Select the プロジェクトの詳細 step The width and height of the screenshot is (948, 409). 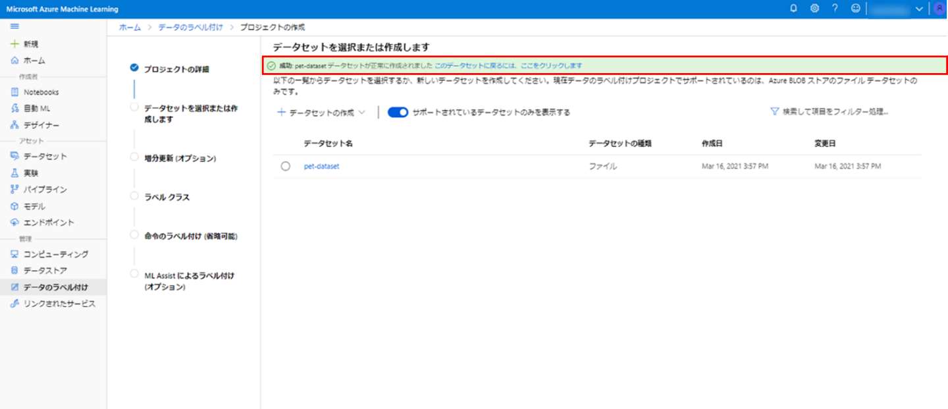point(177,69)
